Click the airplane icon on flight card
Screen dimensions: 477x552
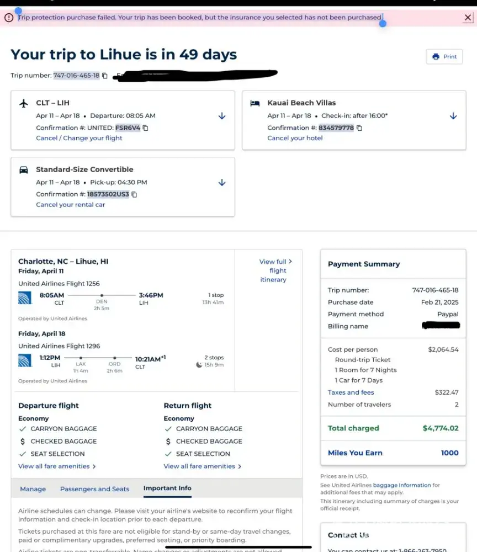point(24,103)
